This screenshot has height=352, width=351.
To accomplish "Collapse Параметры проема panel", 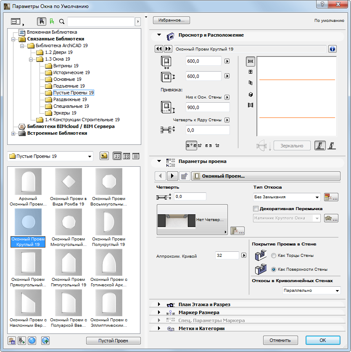I will point(159,161).
